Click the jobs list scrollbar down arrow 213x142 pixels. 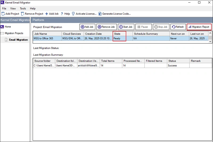click(x=210, y=42)
